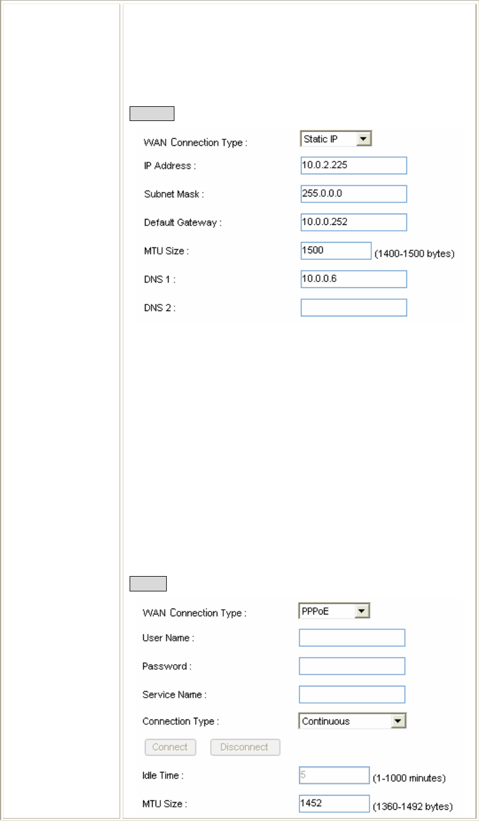This screenshot has width=479, height=821.
Task: Click the Connect button
Action: 170,747
